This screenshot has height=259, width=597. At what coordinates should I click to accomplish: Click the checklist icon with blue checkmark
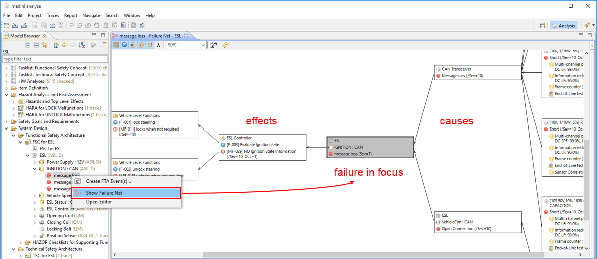pos(142,26)
